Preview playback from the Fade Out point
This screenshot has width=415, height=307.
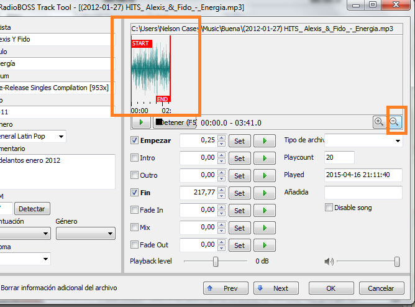pyautogui.click(x=265, y=245)
